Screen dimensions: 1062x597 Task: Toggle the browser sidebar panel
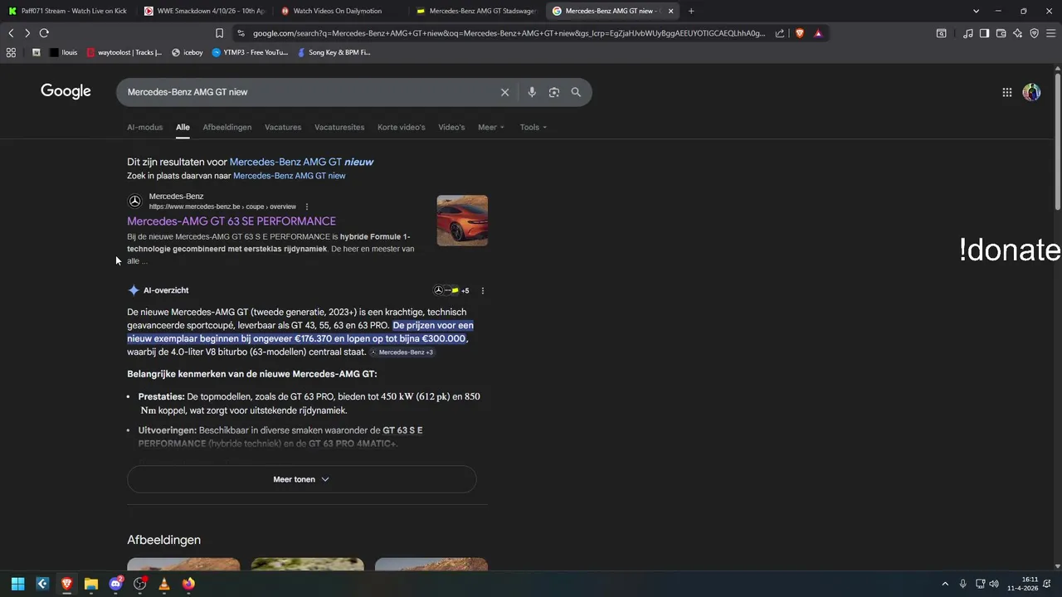[x=984, y=33]
